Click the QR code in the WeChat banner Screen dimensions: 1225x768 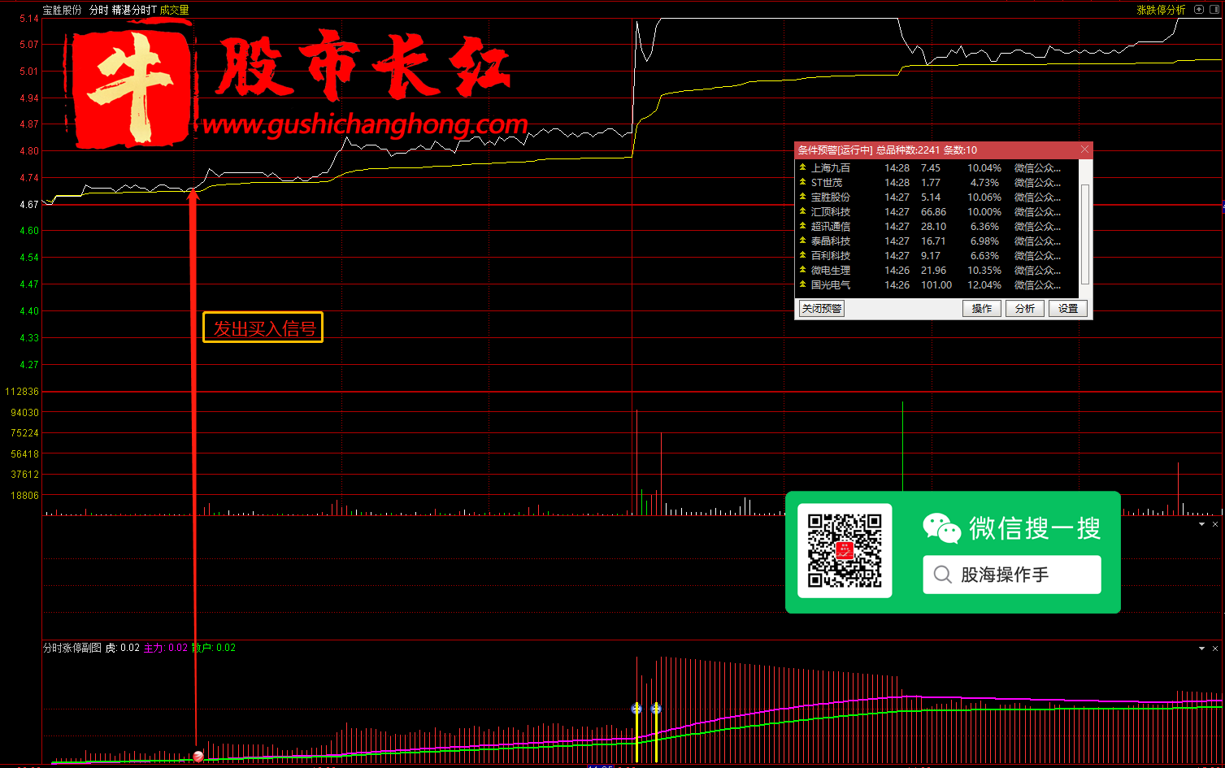(845, 551)
